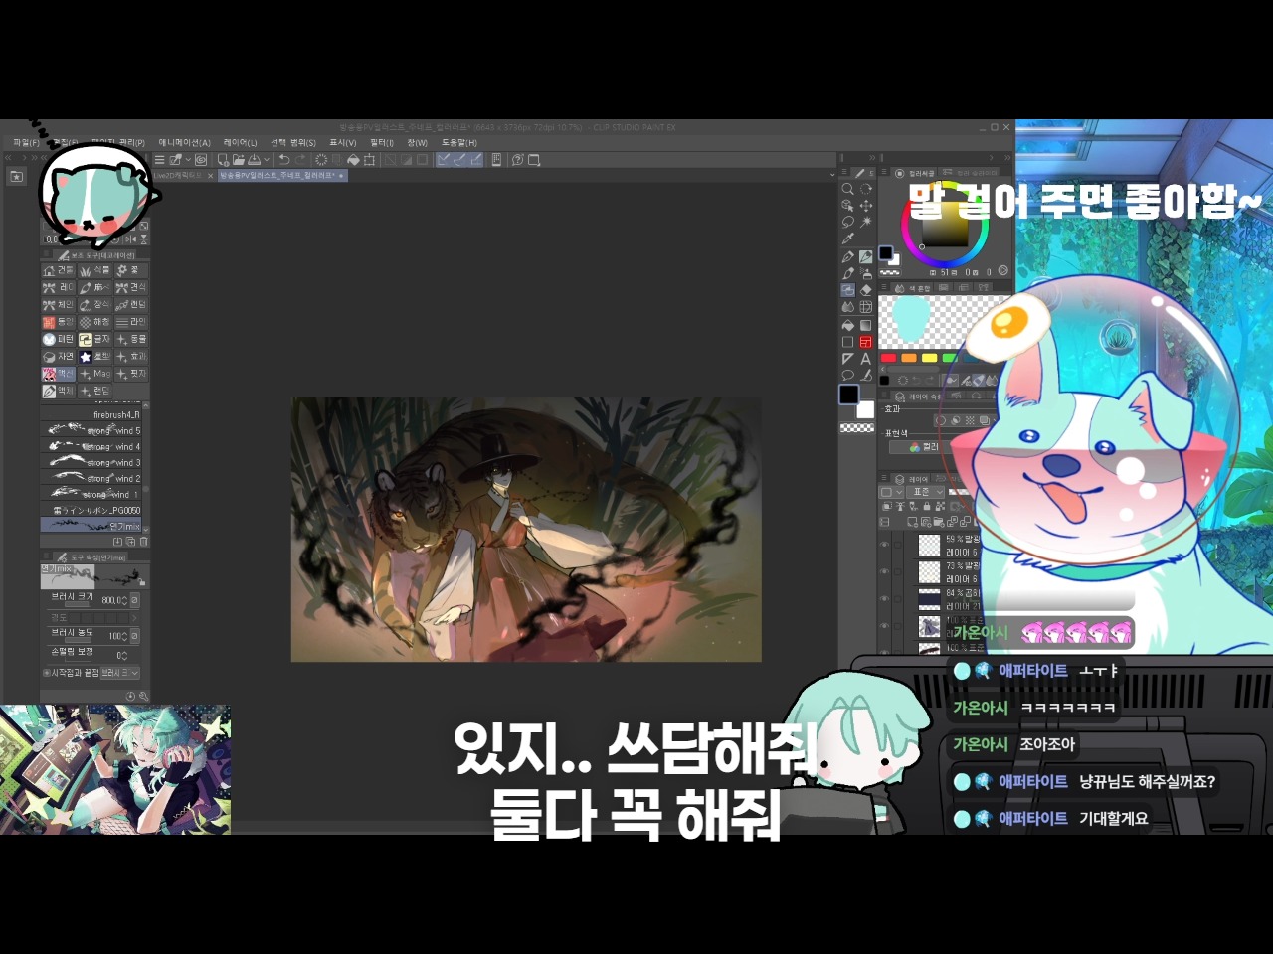Expand the 시작점과 끝점 plus expander
The height and width of the screenshot is (954, 1273).
[46, 673]
